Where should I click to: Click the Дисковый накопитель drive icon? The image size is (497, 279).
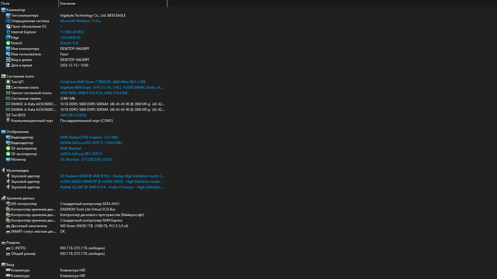(8, 226)
